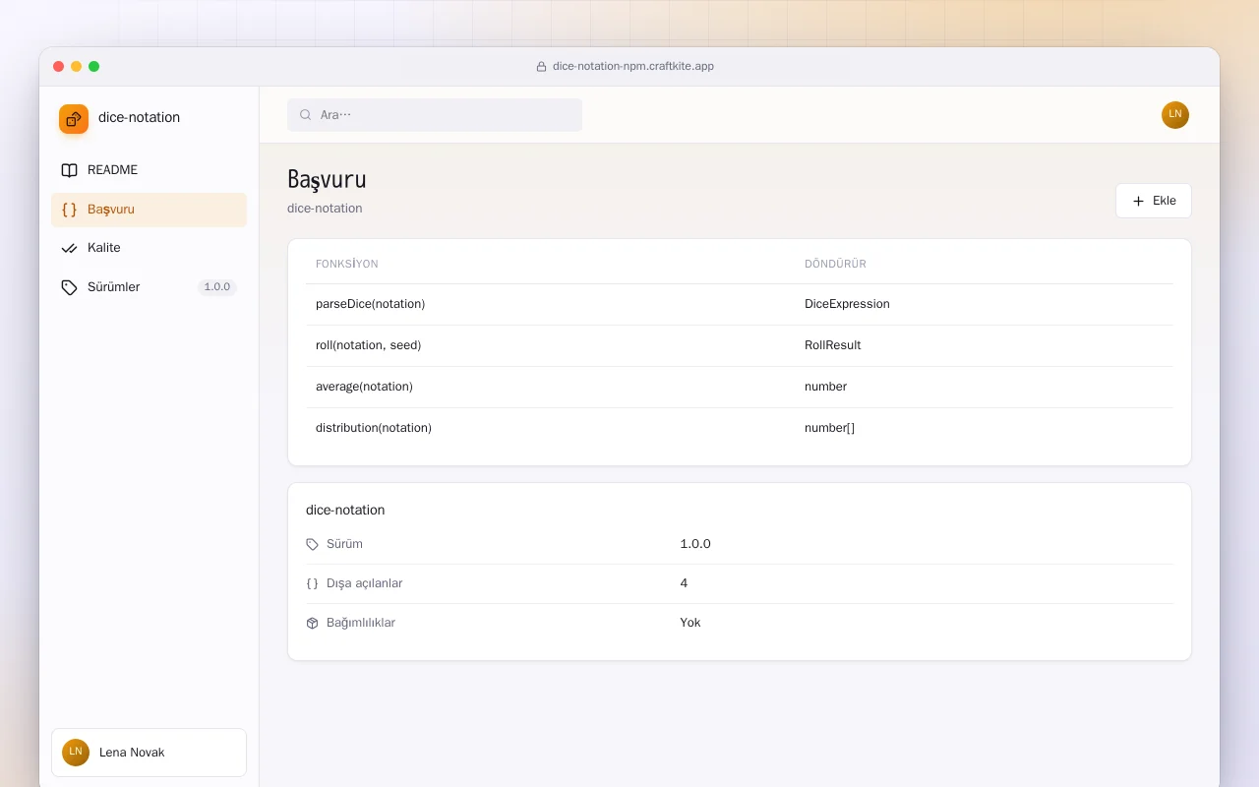Click the tag icon beside Sürüm row
Viewport: 1259px width, 787px height.
(x=313, y=544)
